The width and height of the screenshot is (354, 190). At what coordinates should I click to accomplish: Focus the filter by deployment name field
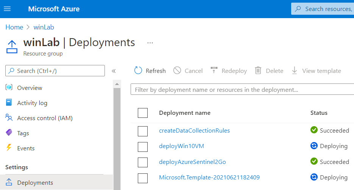click(242, 90)
